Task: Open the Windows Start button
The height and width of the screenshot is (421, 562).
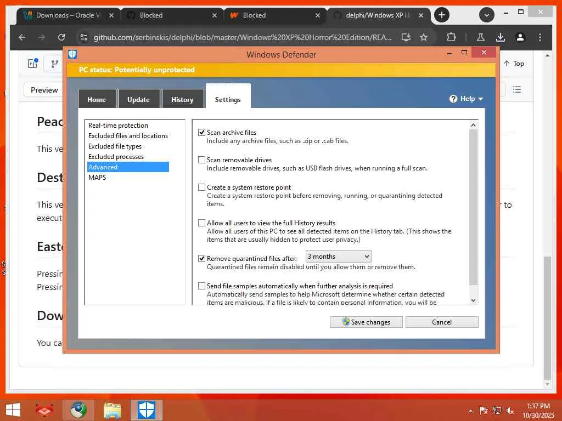Action: pyautogui.click(x=13, y=410)
